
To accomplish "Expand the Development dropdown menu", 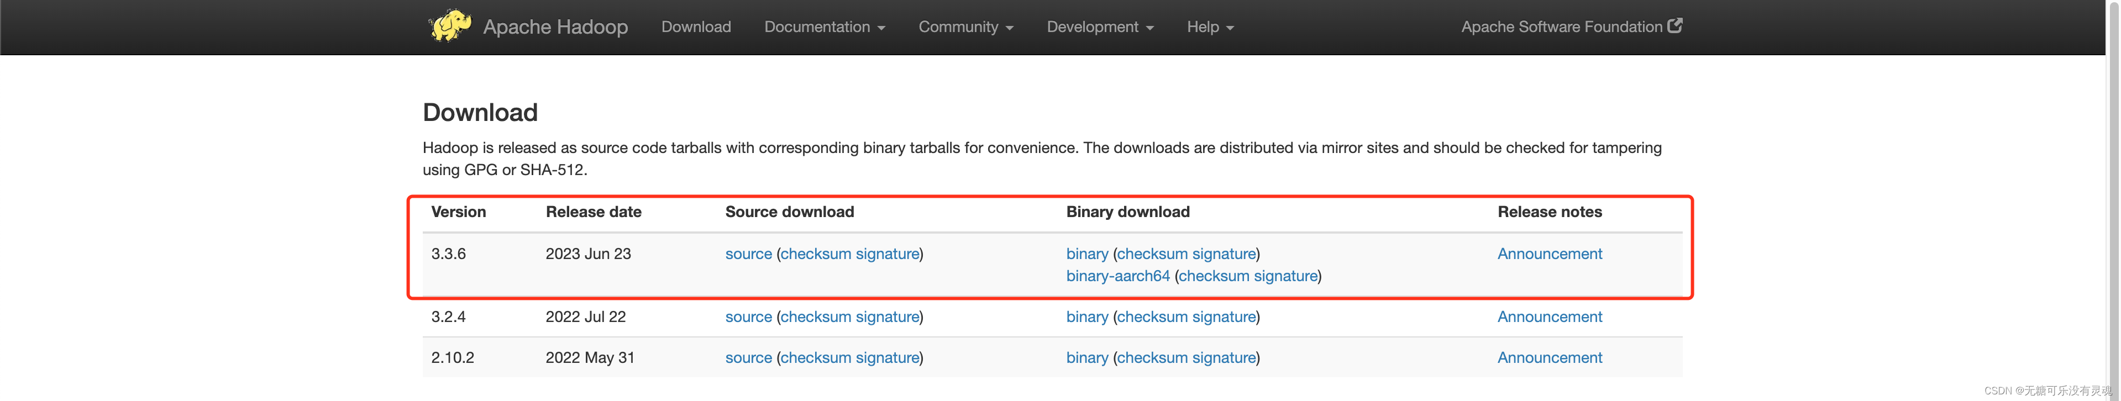I will [1100, 27].
